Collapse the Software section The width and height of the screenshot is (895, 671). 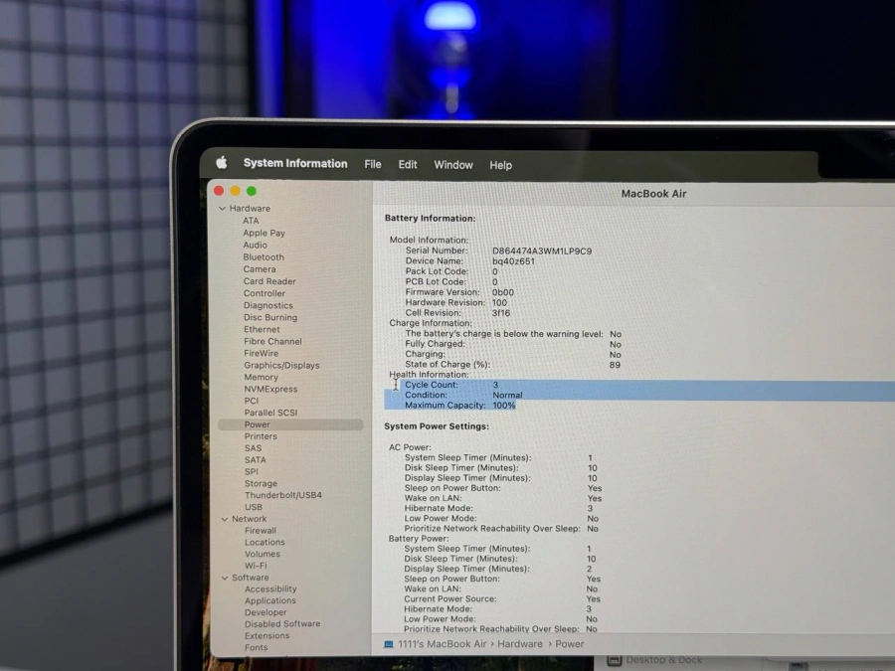224,577
